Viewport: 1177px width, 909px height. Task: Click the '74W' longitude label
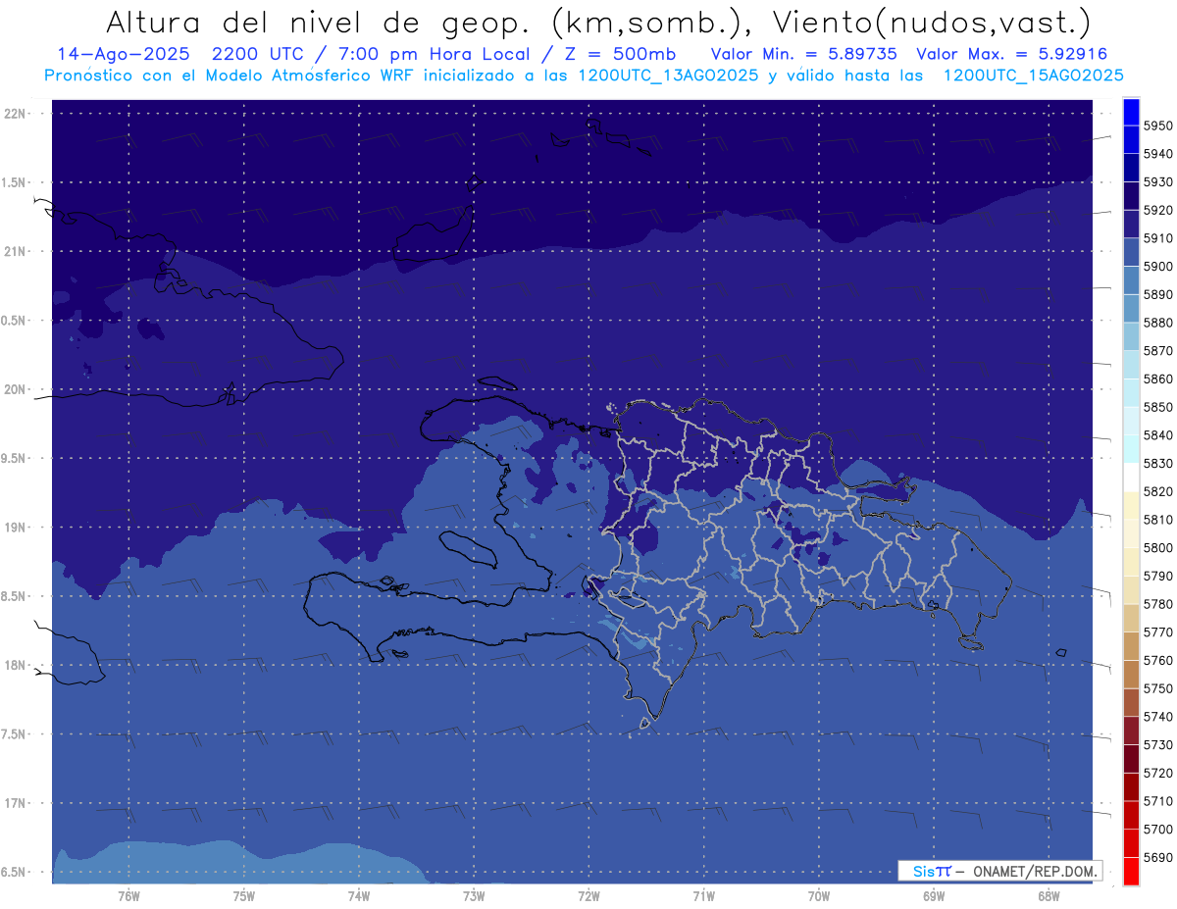[358, 895]
